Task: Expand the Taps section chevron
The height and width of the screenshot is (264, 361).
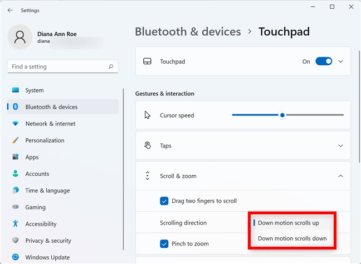Action: [341, 146]
